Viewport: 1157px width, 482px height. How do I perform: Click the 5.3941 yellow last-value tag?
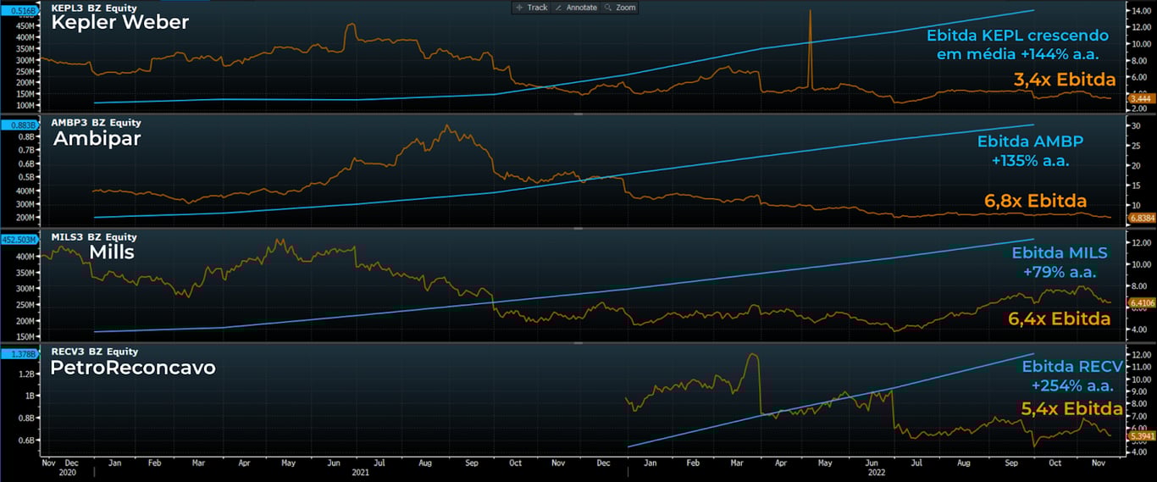(1140, 435)
